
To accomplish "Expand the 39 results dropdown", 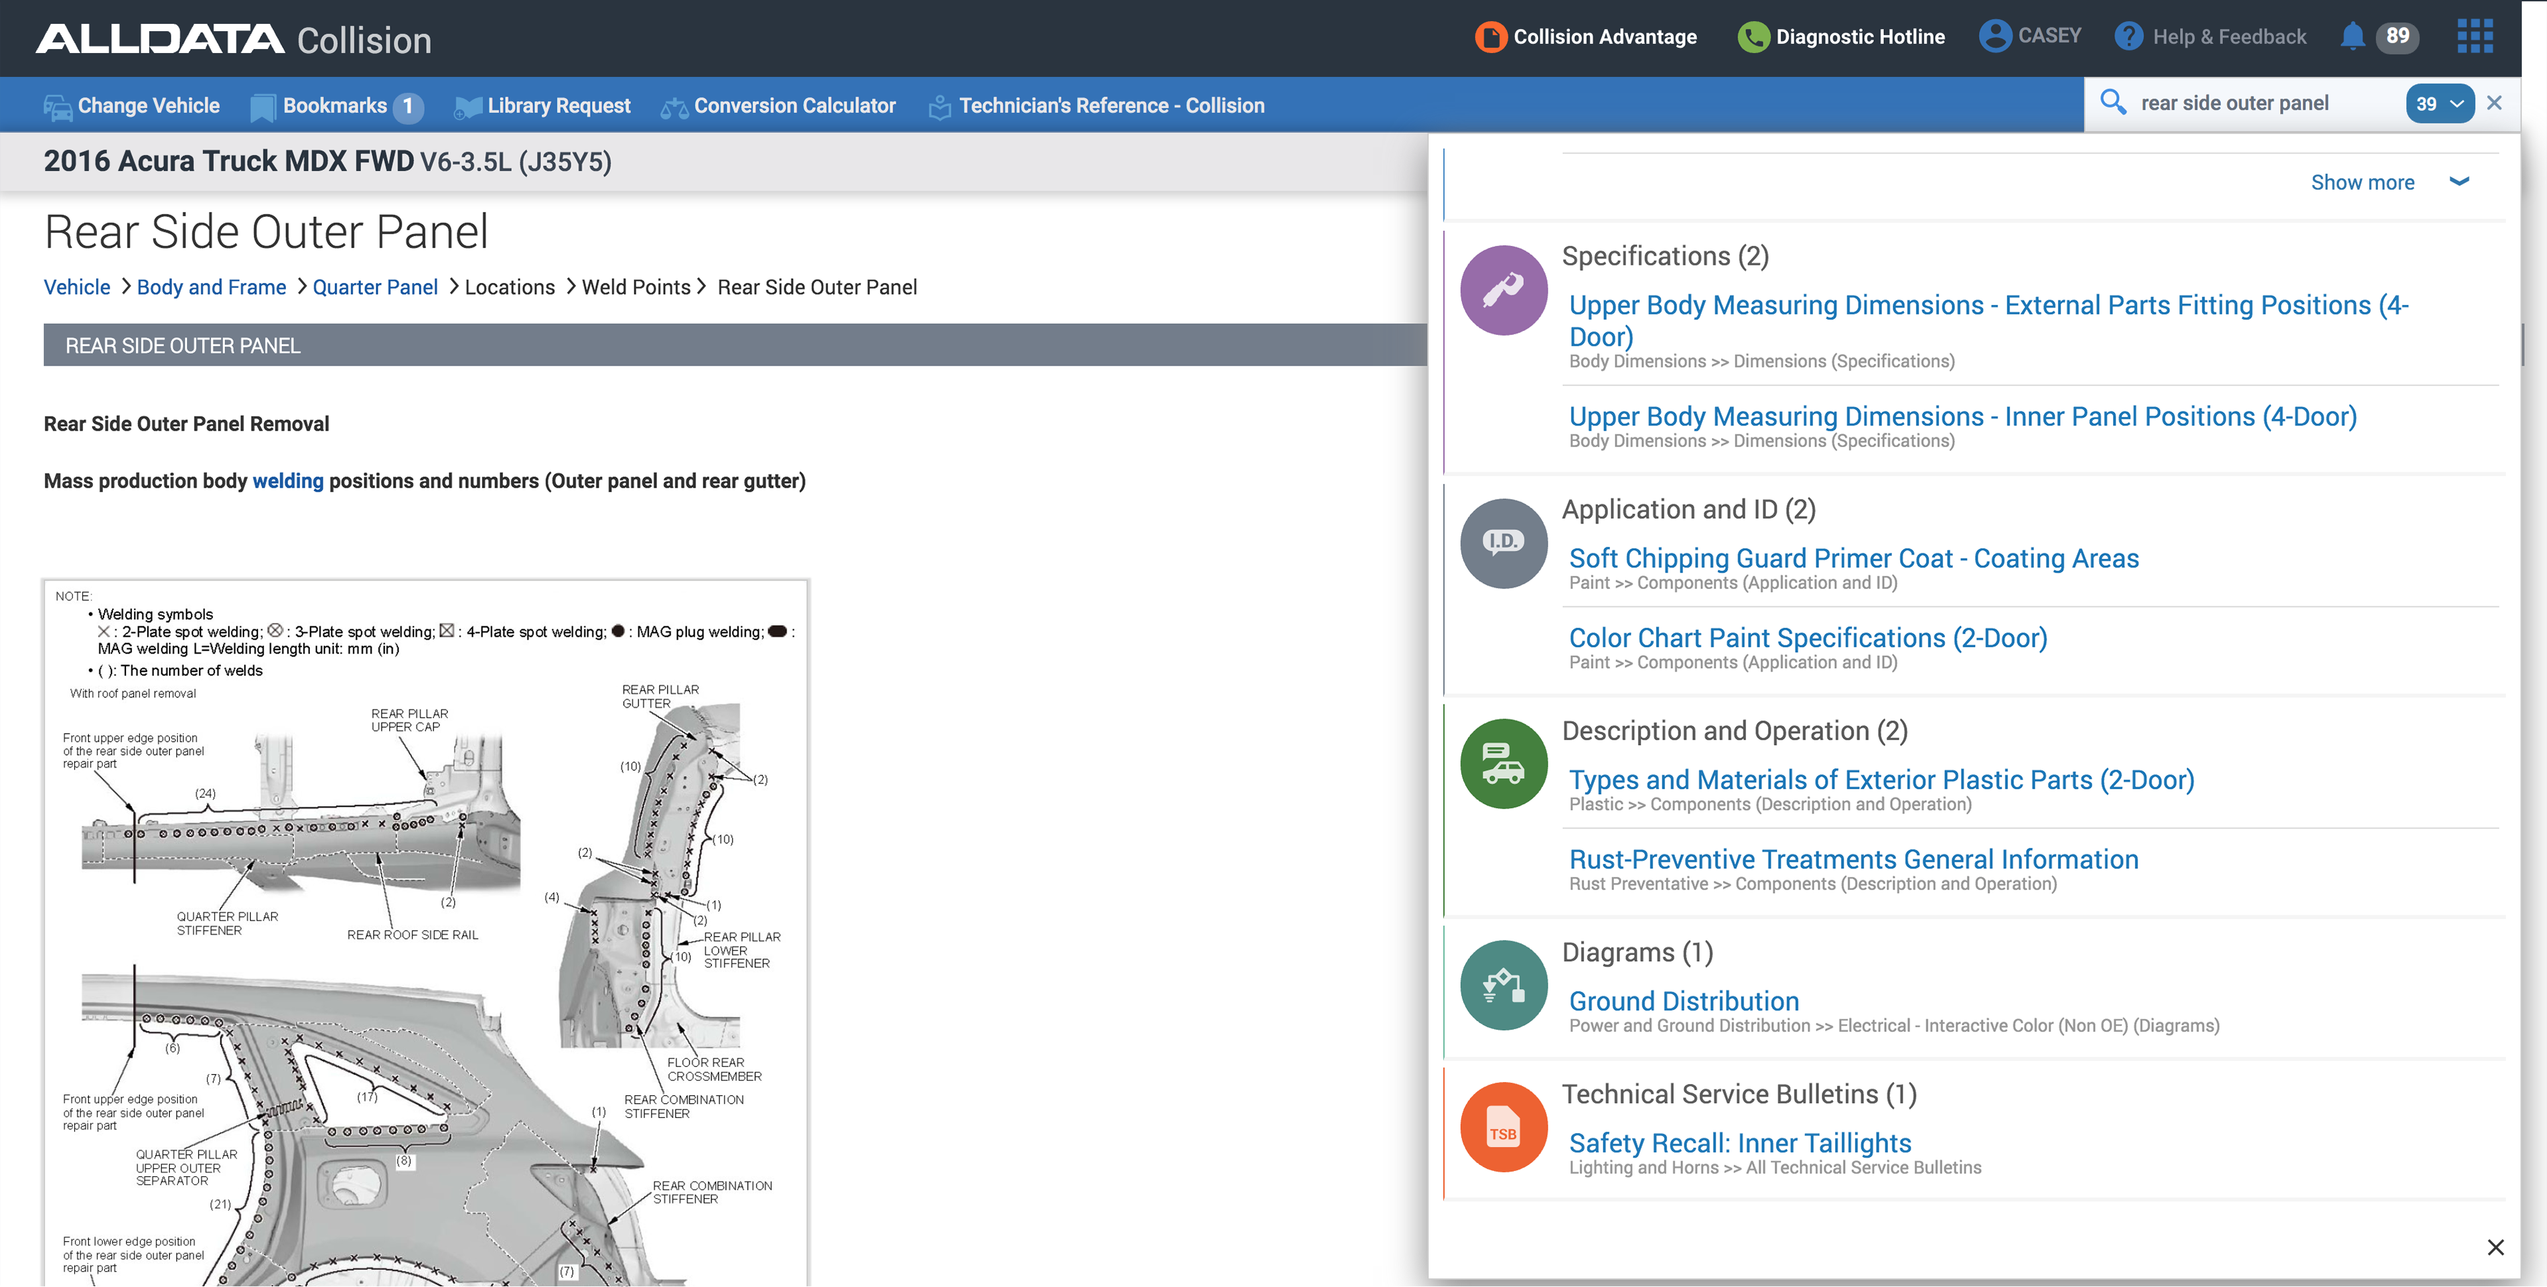I will [2438, 103].
